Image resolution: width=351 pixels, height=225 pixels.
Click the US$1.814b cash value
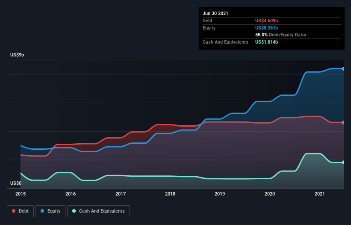(x=267, y=42)
